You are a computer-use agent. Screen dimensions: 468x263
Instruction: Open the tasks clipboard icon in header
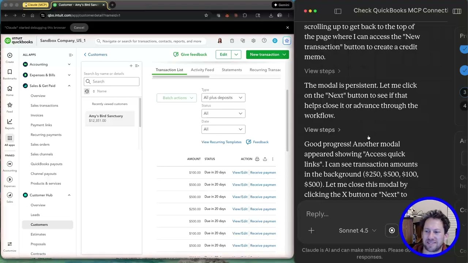(x=232, y=41)
